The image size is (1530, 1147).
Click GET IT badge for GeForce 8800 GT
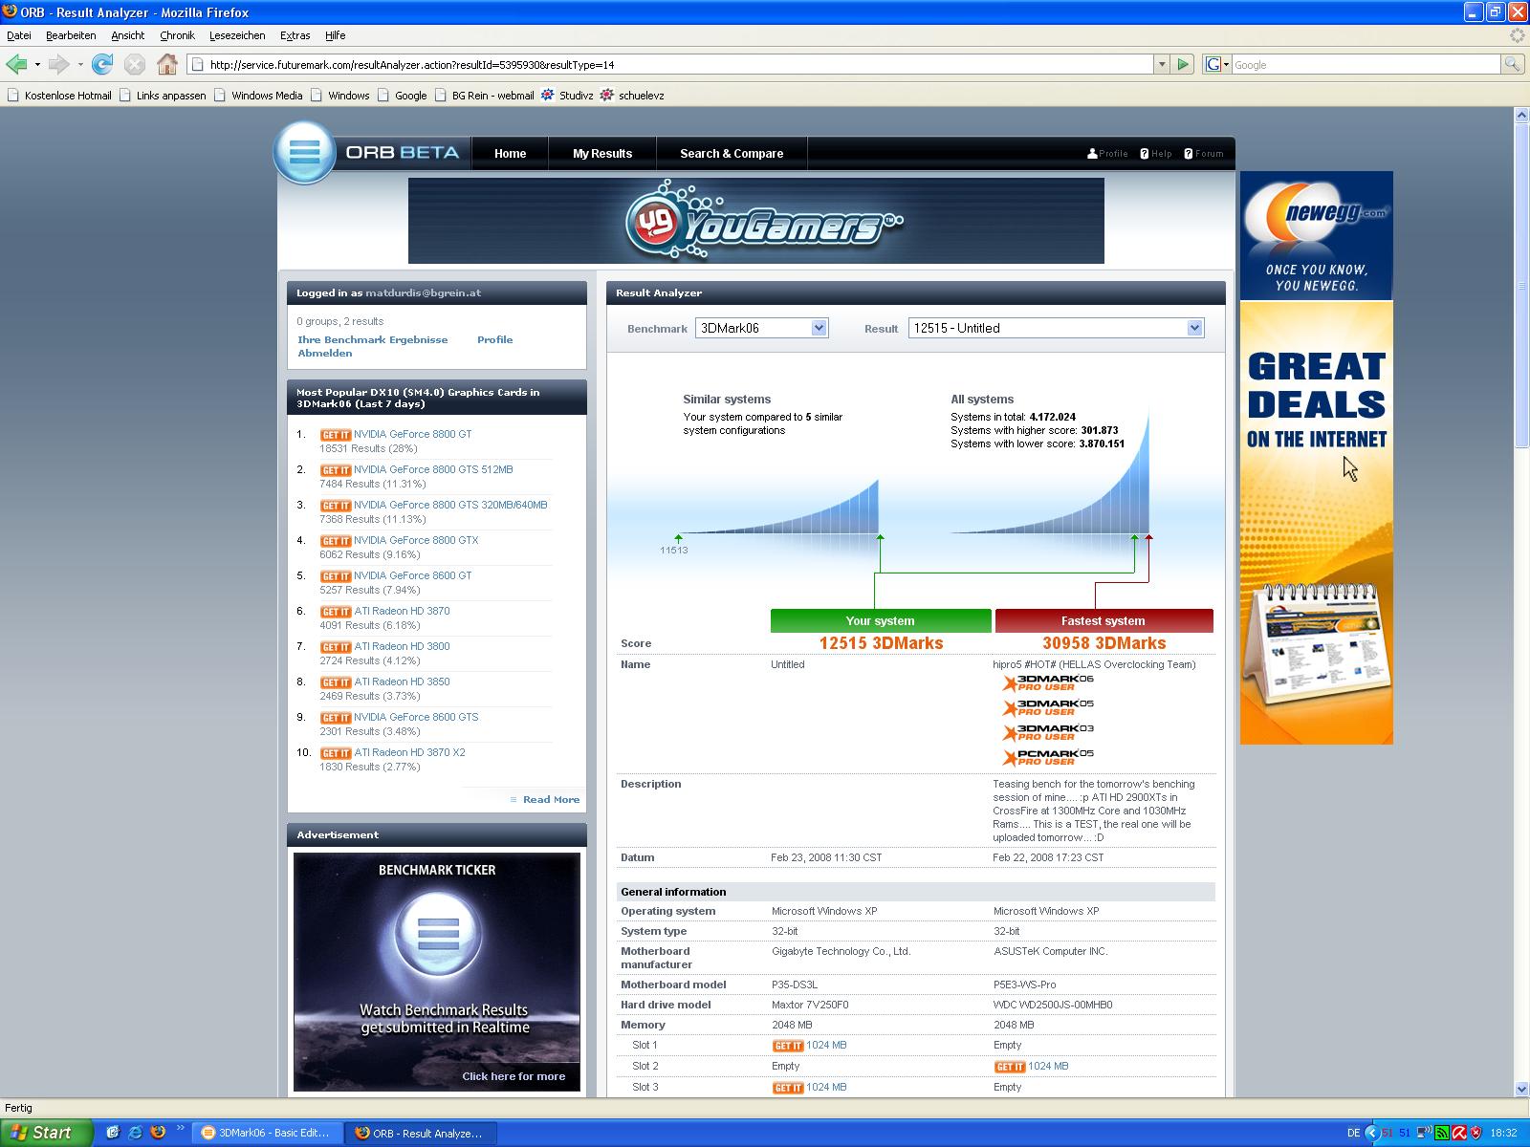336,435
